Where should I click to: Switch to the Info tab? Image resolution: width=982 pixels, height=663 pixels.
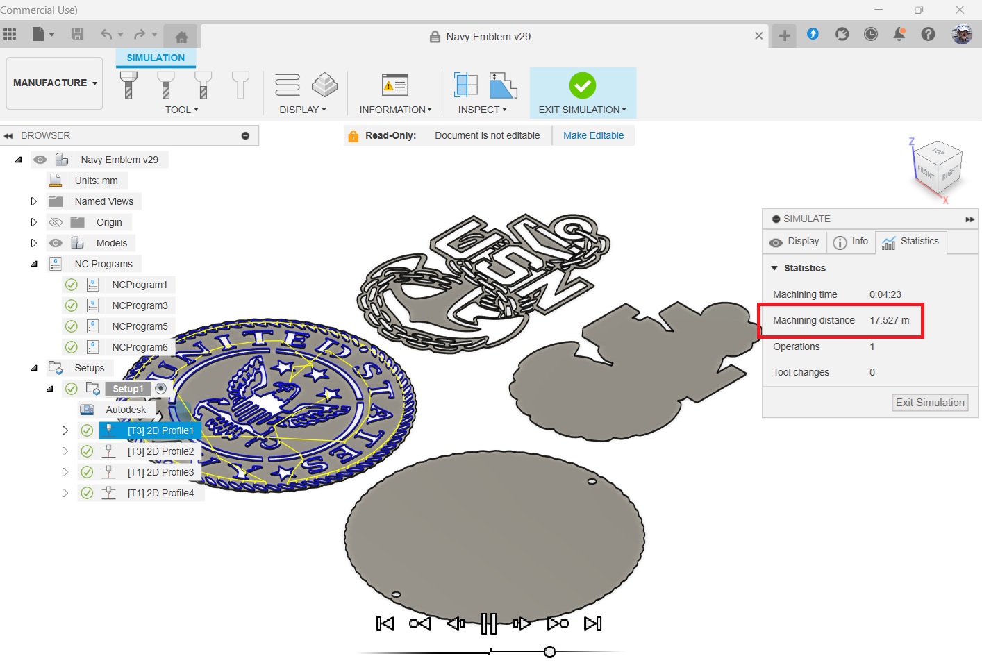(851, 242)
